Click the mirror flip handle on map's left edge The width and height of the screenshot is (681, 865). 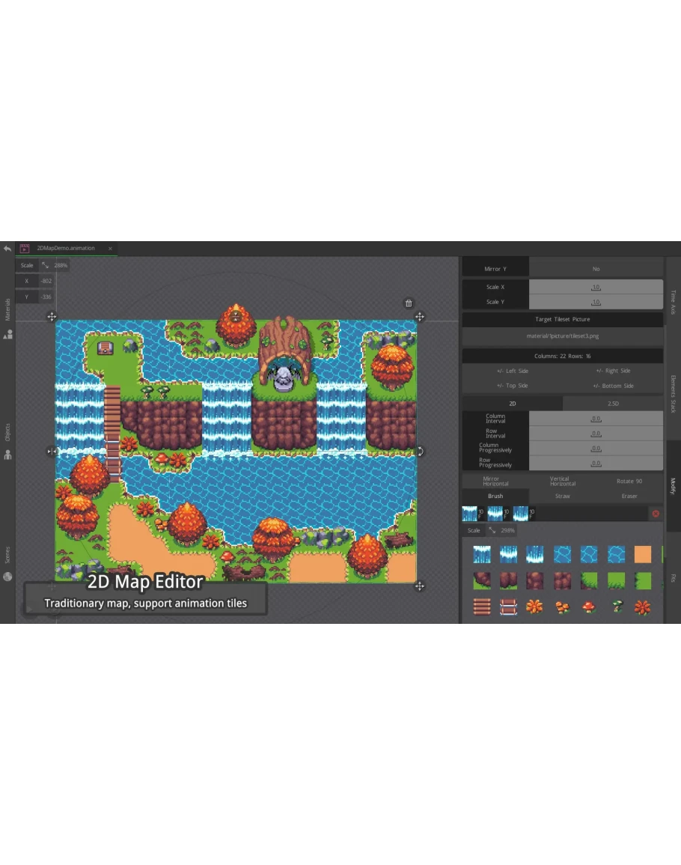coord(52,452)
